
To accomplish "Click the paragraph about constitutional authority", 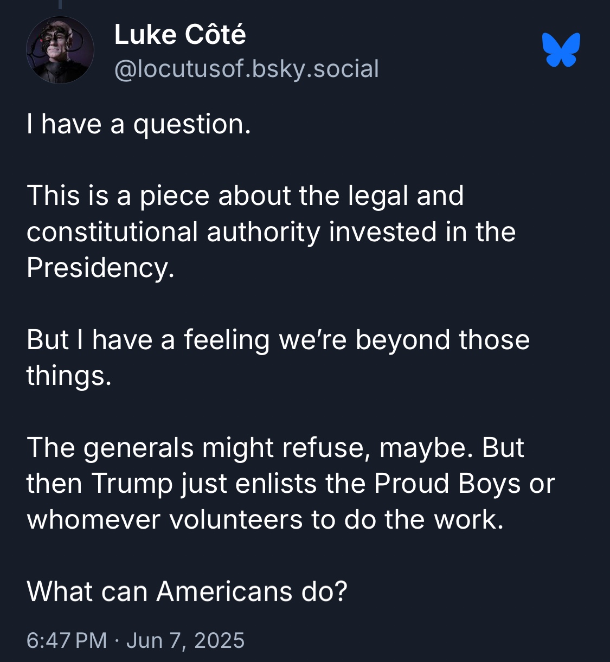I will [x=271, y=232].
